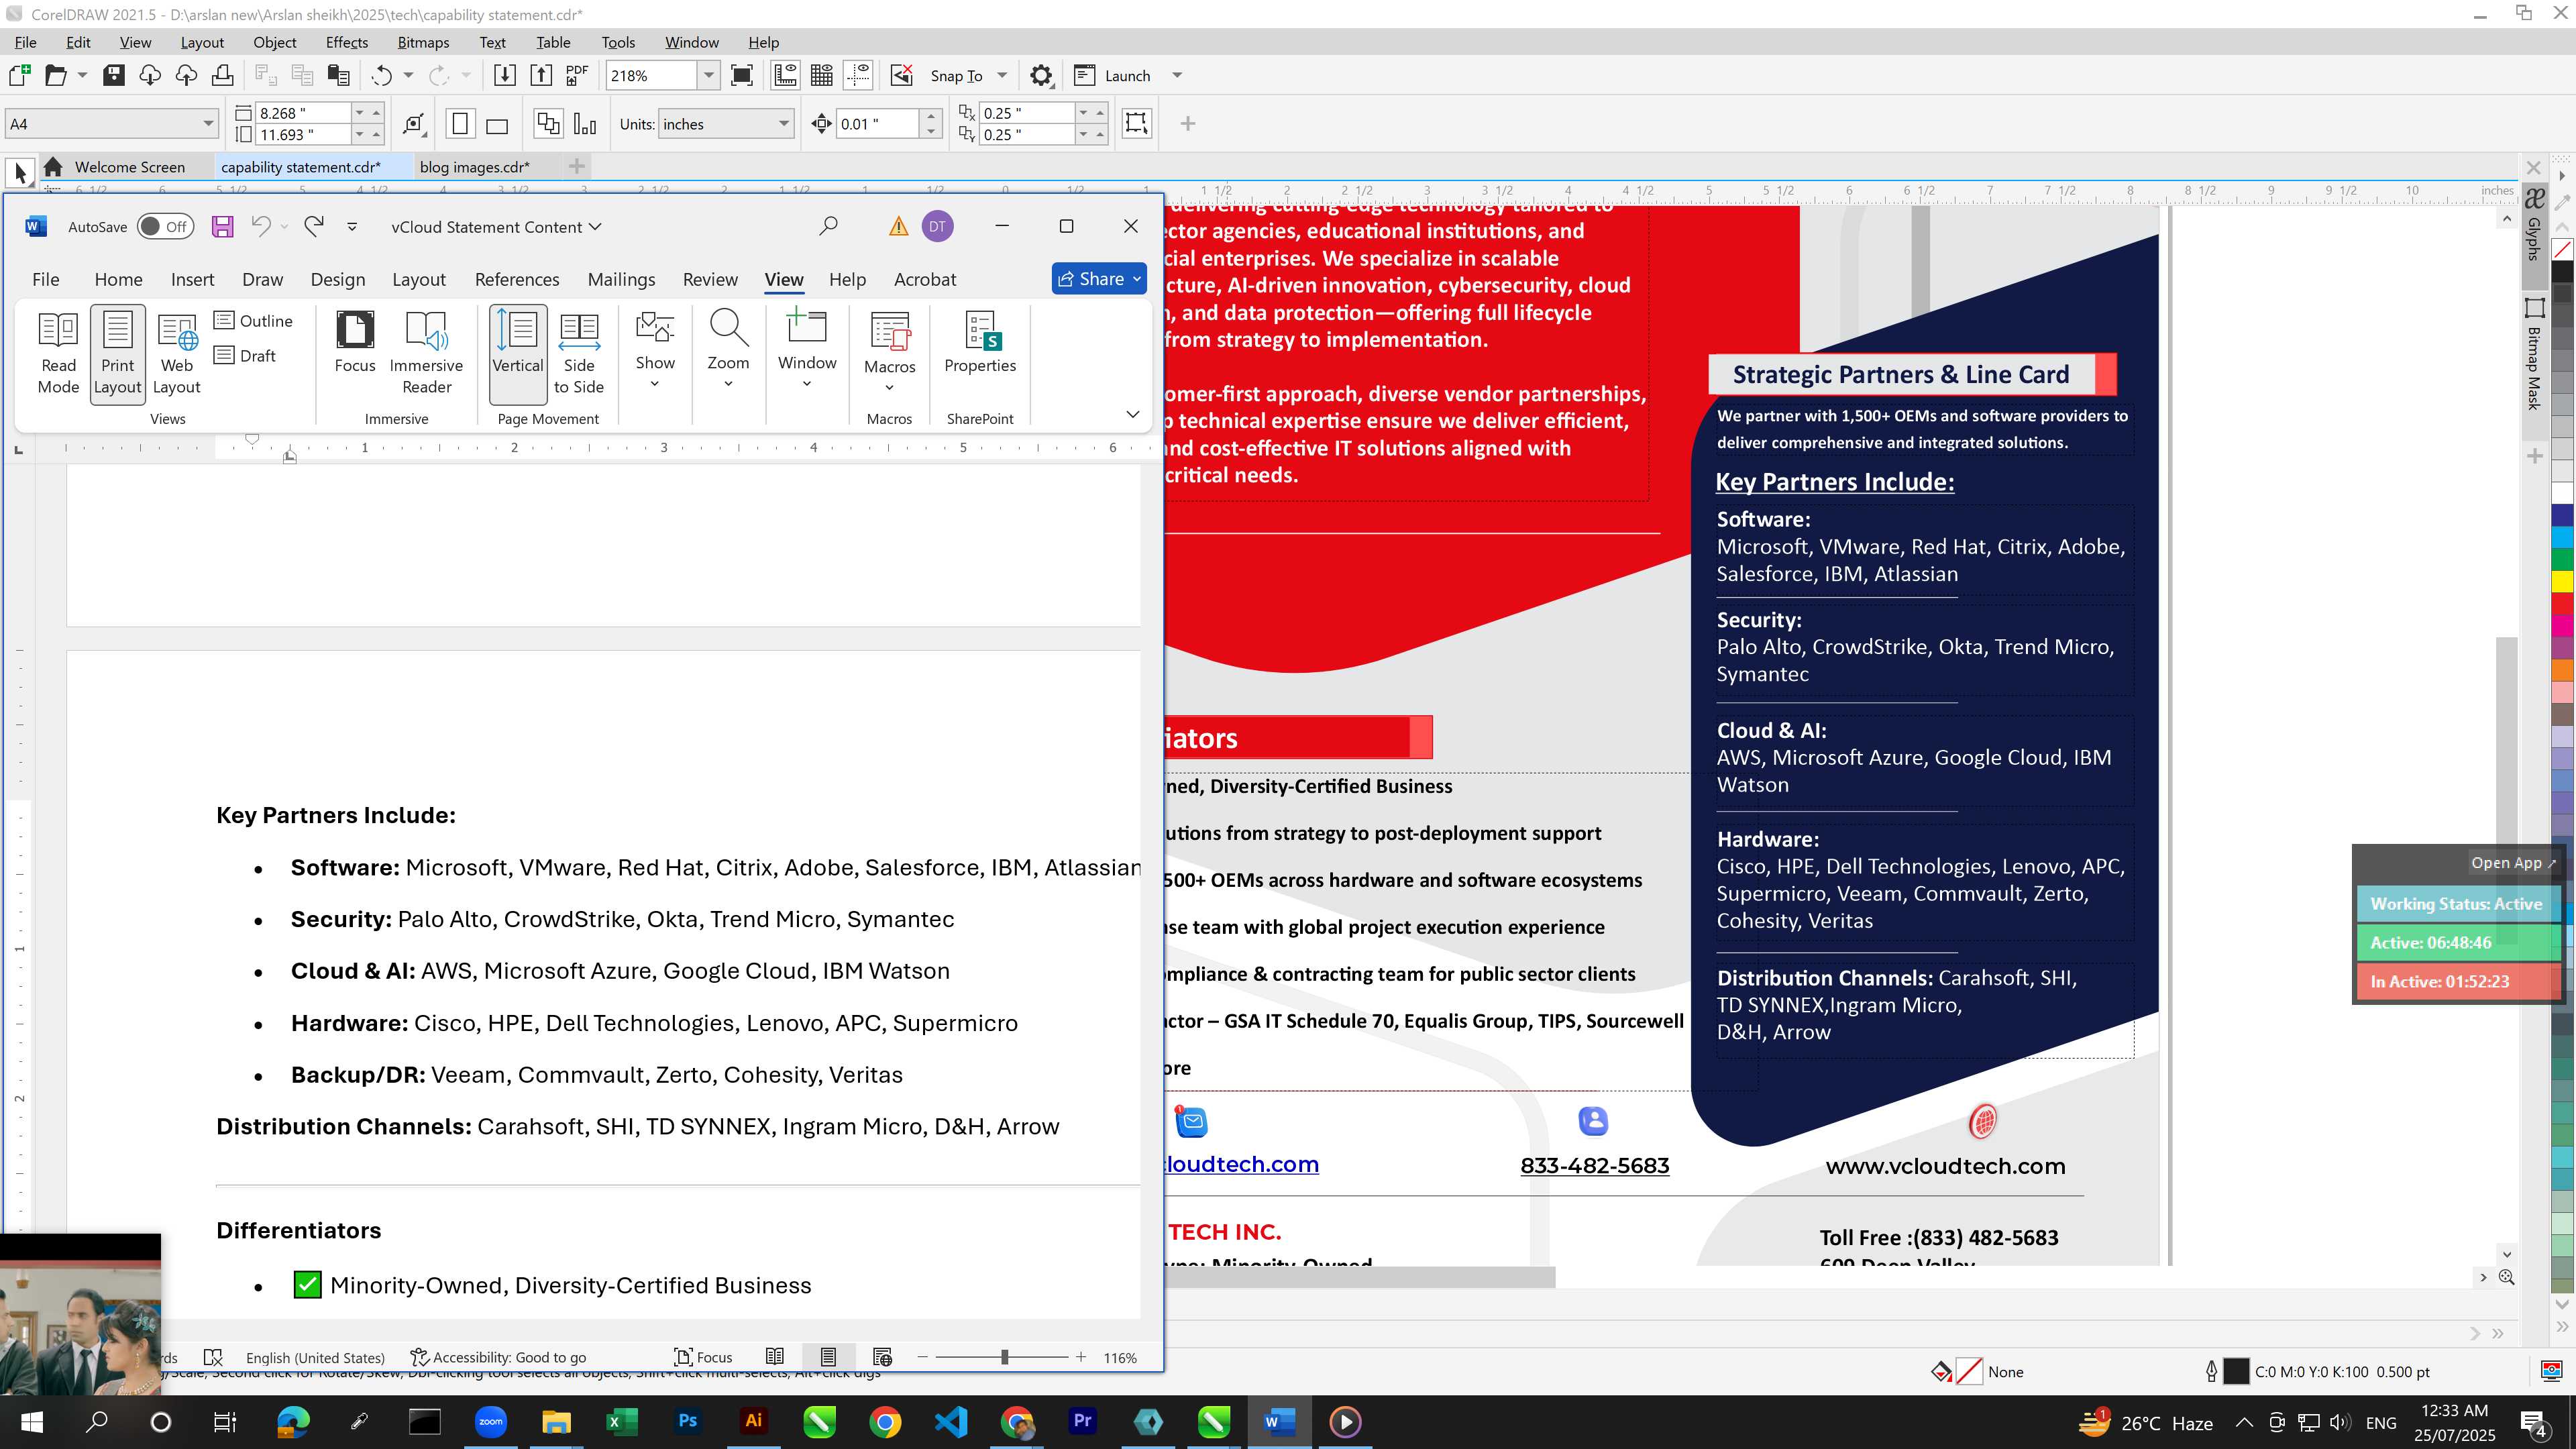
Task: Click CorelDRAW Paste clipboard icon
Action: click(339, 75)
